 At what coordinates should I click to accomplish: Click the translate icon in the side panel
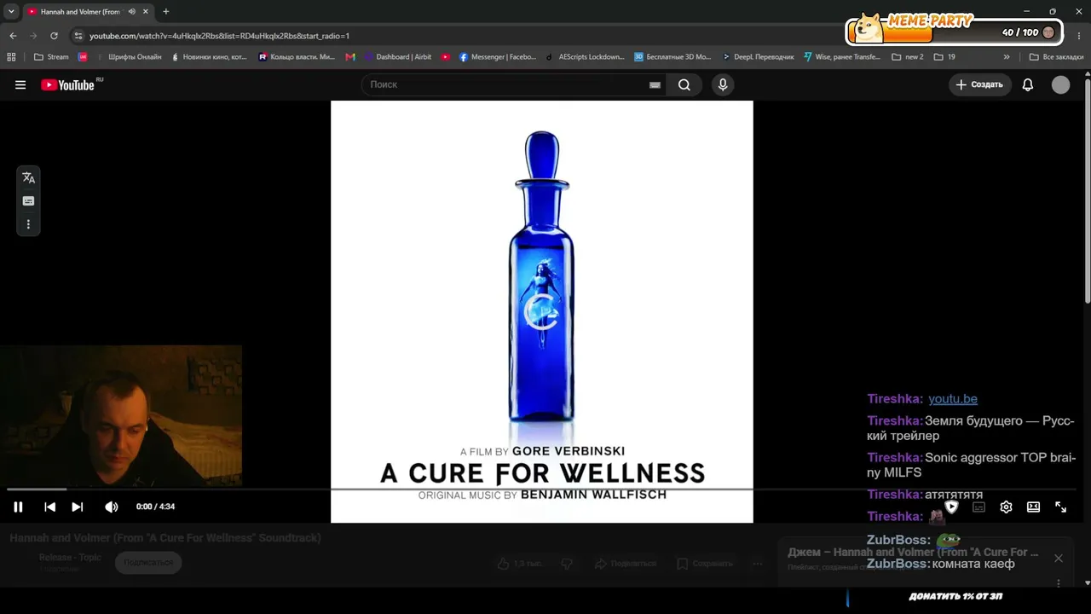click(x=28, y=177)
